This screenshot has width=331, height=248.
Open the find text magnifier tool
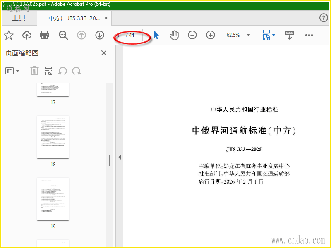point(63,35)
